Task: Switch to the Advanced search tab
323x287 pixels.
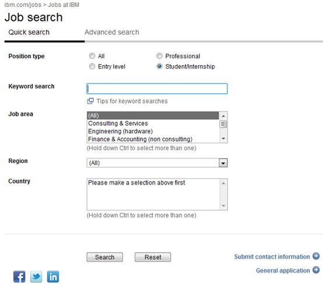Action: click(x=112, y=32)
